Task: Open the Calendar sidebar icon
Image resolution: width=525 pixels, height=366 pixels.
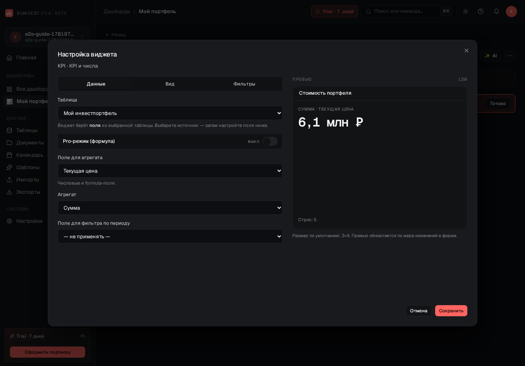Action: pos(9,155)
